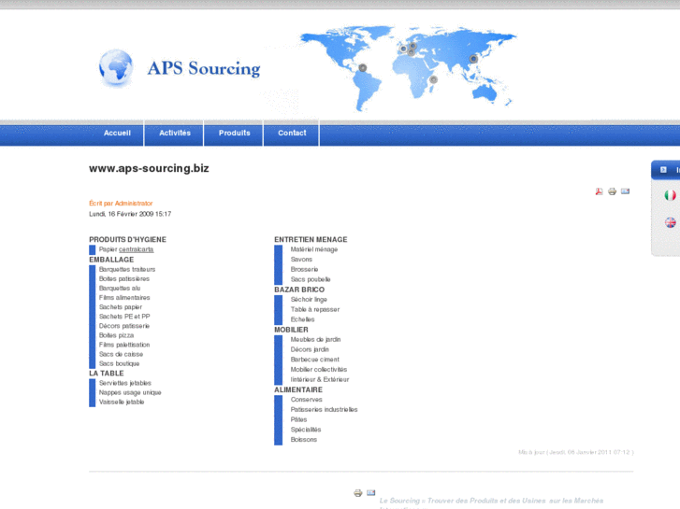Open the Accueil menu item

point(117,133)
